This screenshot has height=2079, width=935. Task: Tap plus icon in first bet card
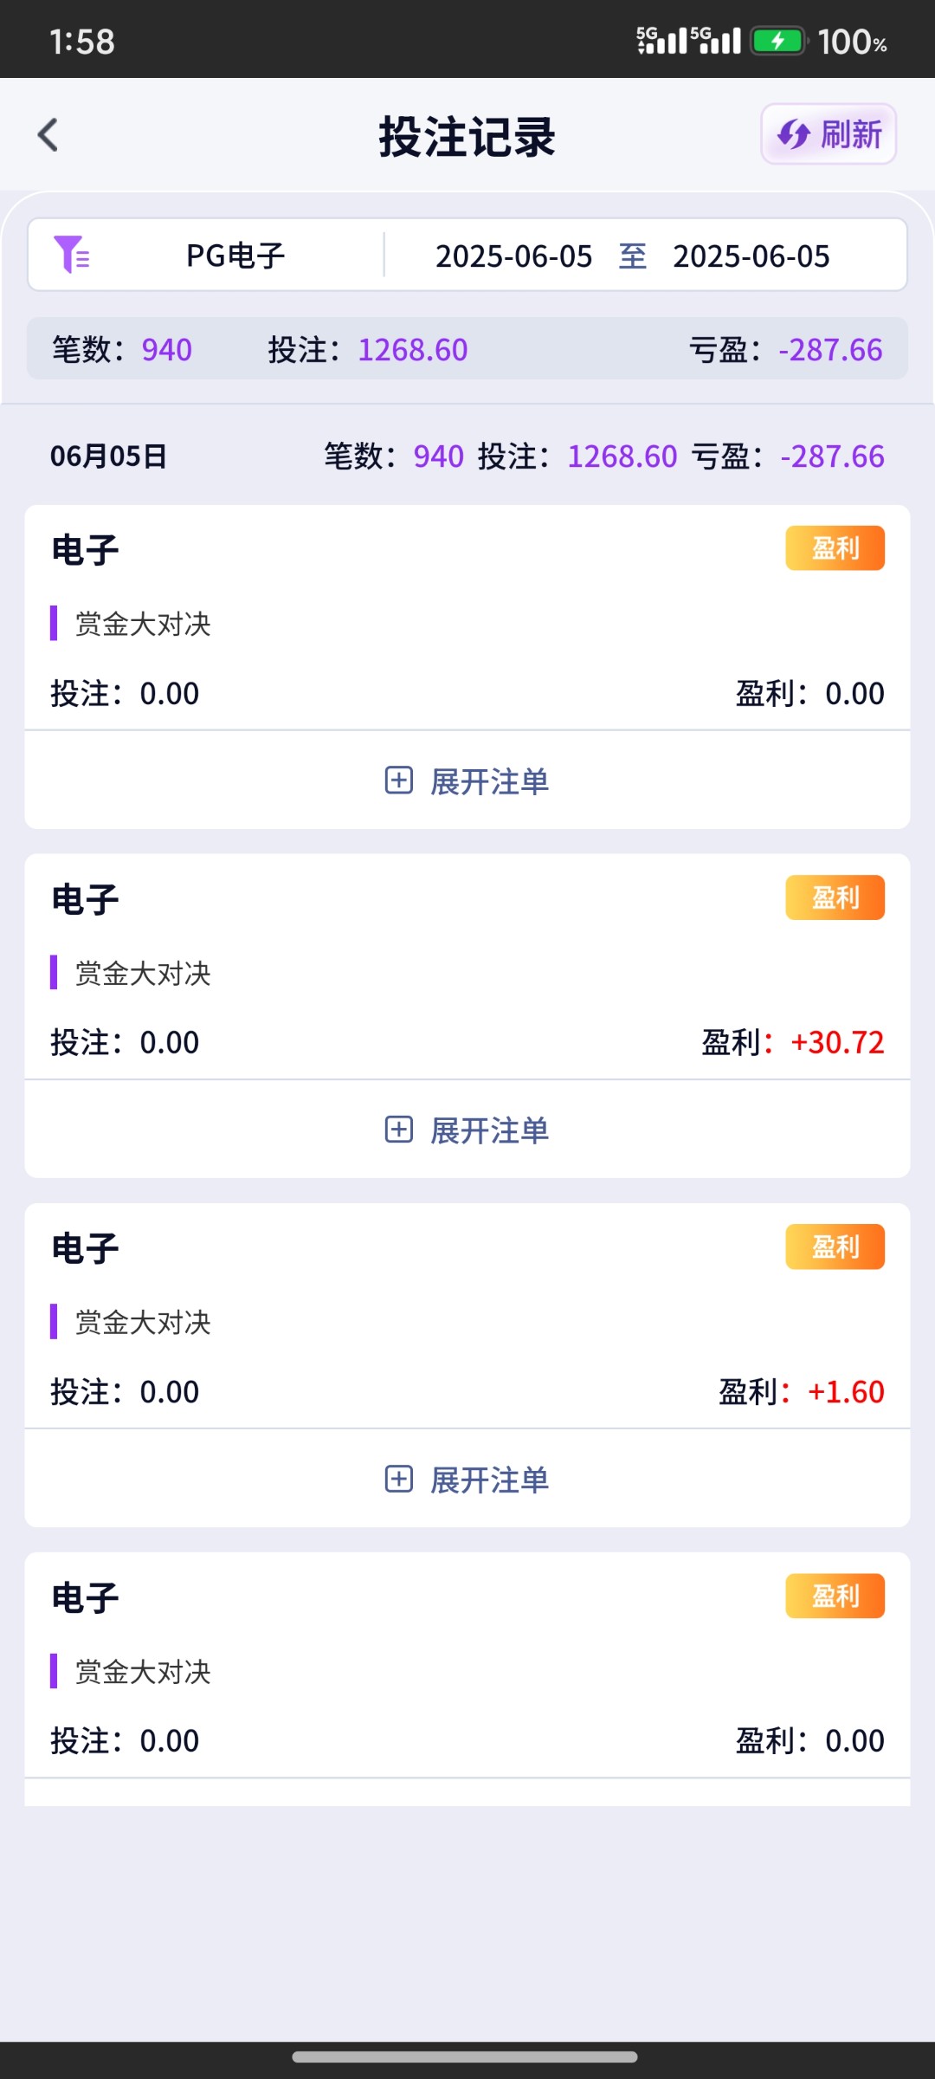(398, 780)
